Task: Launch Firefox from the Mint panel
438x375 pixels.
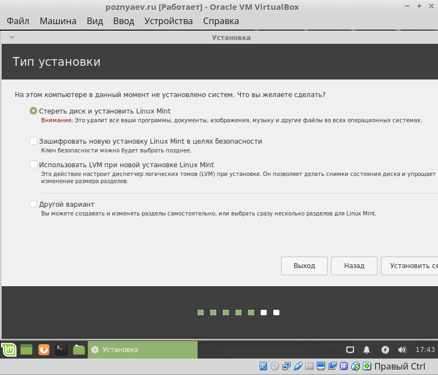Action: (x=44, y=350)
